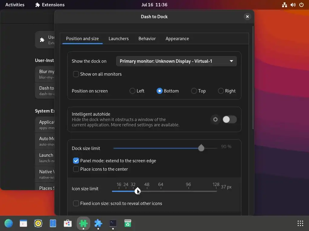Screen dimensions: 309x231
Task: Select Applications extension row in Extensions window
Action: tap(45, 125)
